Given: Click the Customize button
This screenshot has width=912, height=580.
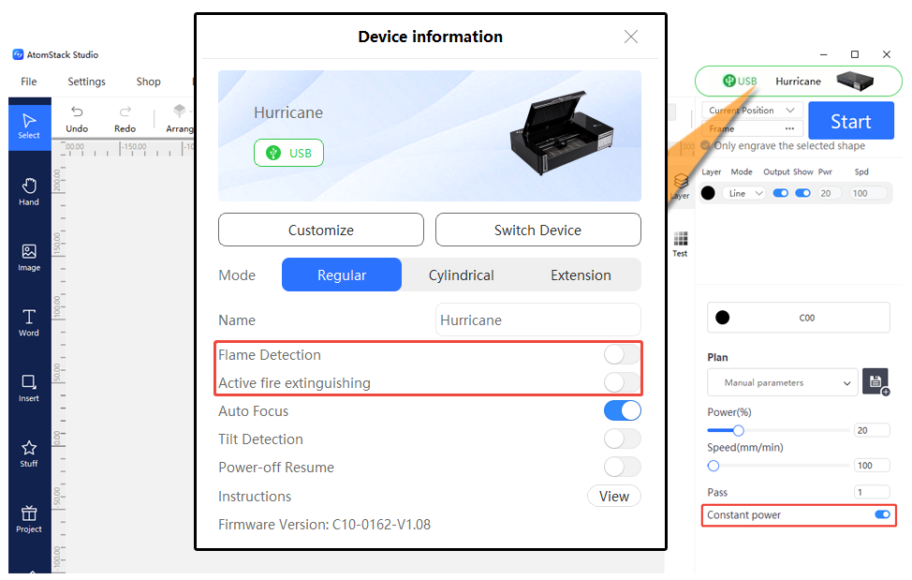Looking at the screenshot, I should pos(321,230).
